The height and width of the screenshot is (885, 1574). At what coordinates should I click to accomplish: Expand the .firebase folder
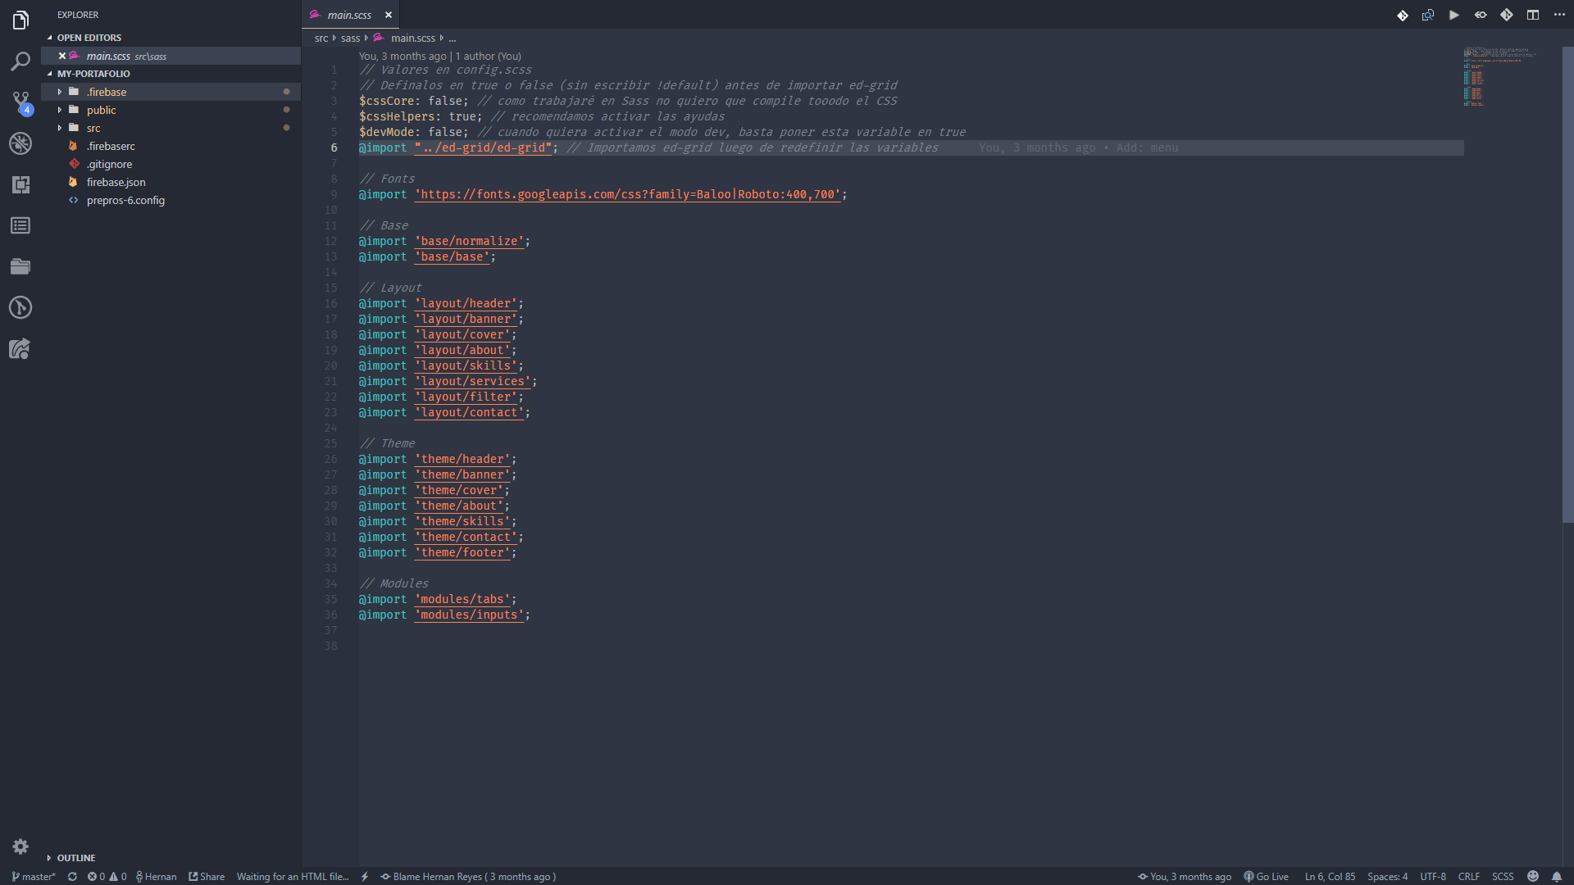coord(107,92)
